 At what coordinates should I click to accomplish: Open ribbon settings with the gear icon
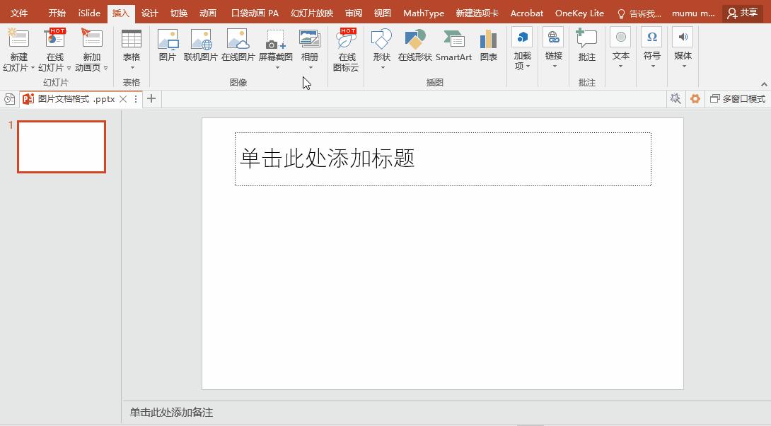pos(694,98)
